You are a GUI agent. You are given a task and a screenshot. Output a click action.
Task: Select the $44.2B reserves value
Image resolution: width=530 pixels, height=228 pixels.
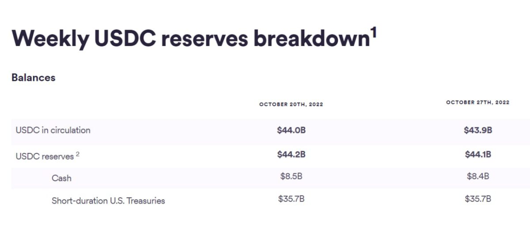tap(291, 154)
